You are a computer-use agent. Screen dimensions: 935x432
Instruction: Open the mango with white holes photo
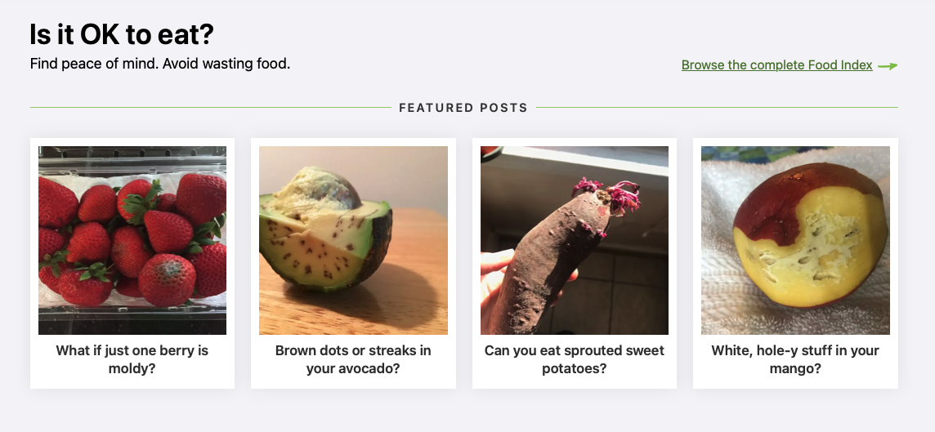point(795,240)
